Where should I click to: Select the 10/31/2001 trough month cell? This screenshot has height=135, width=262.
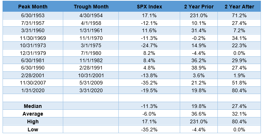91,75
